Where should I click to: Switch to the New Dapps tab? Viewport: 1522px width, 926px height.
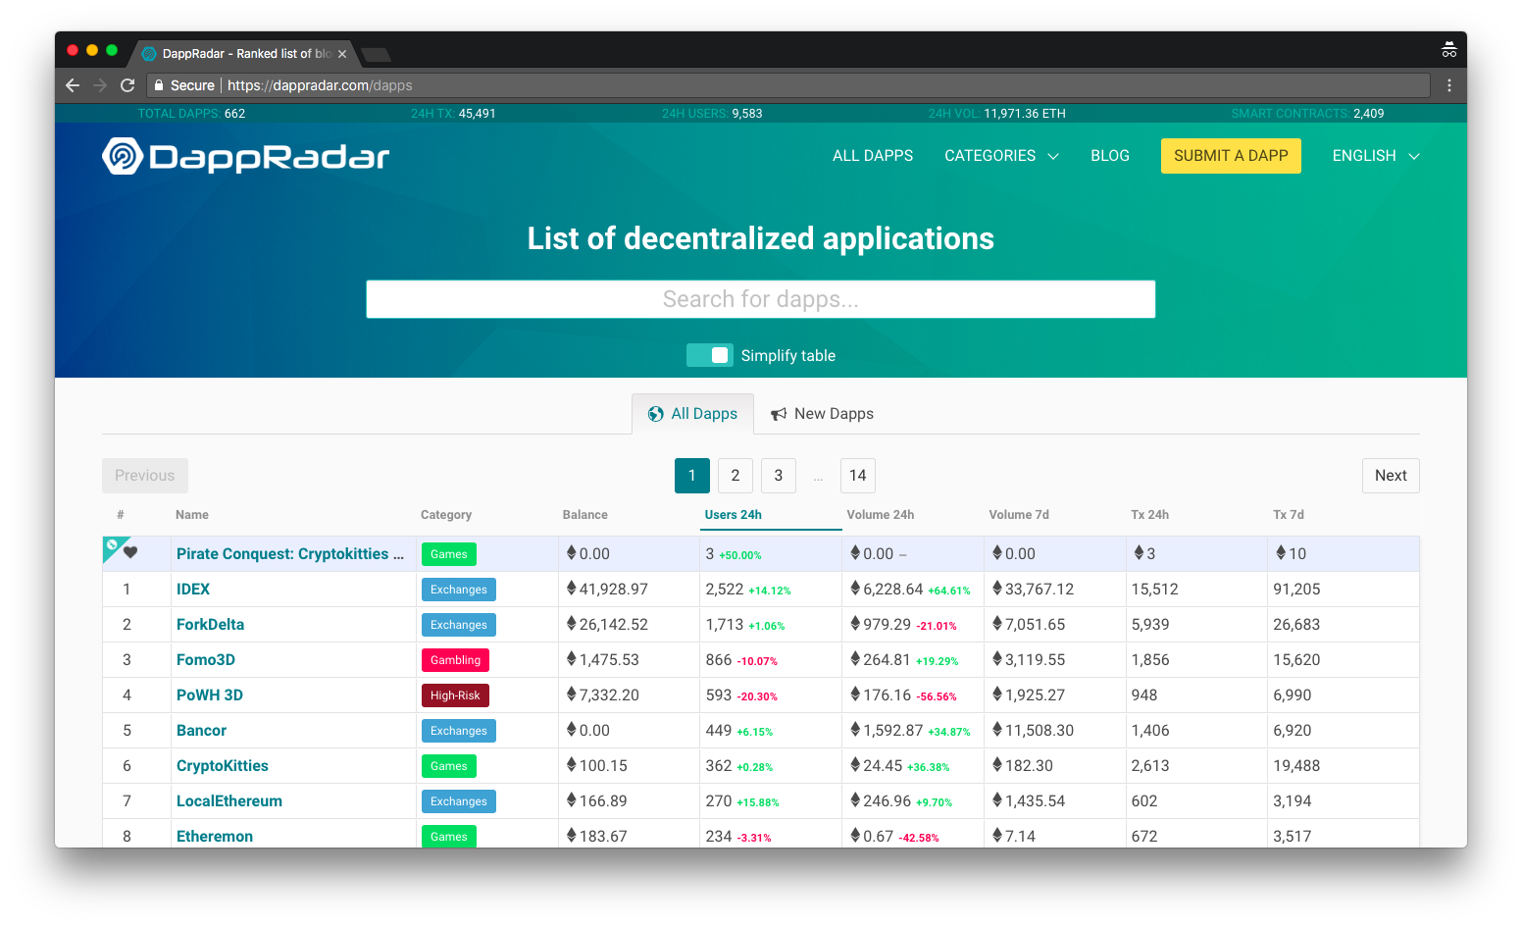822,414
